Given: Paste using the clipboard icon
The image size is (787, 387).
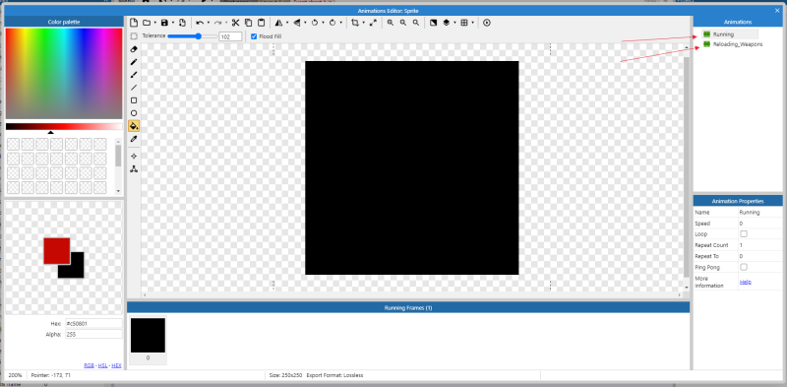Looking at the screenshot, I should point(261,23).
